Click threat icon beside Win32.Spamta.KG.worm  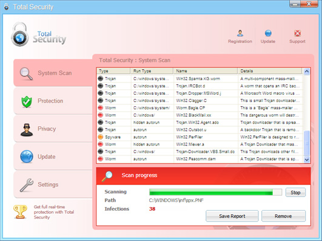click(101, 78)
